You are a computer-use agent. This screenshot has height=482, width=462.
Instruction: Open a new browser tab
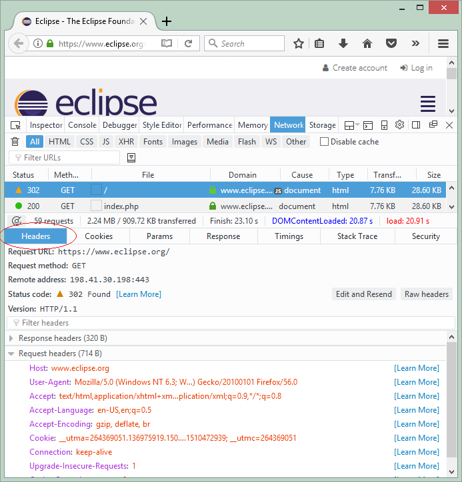(x=167, y=21)
